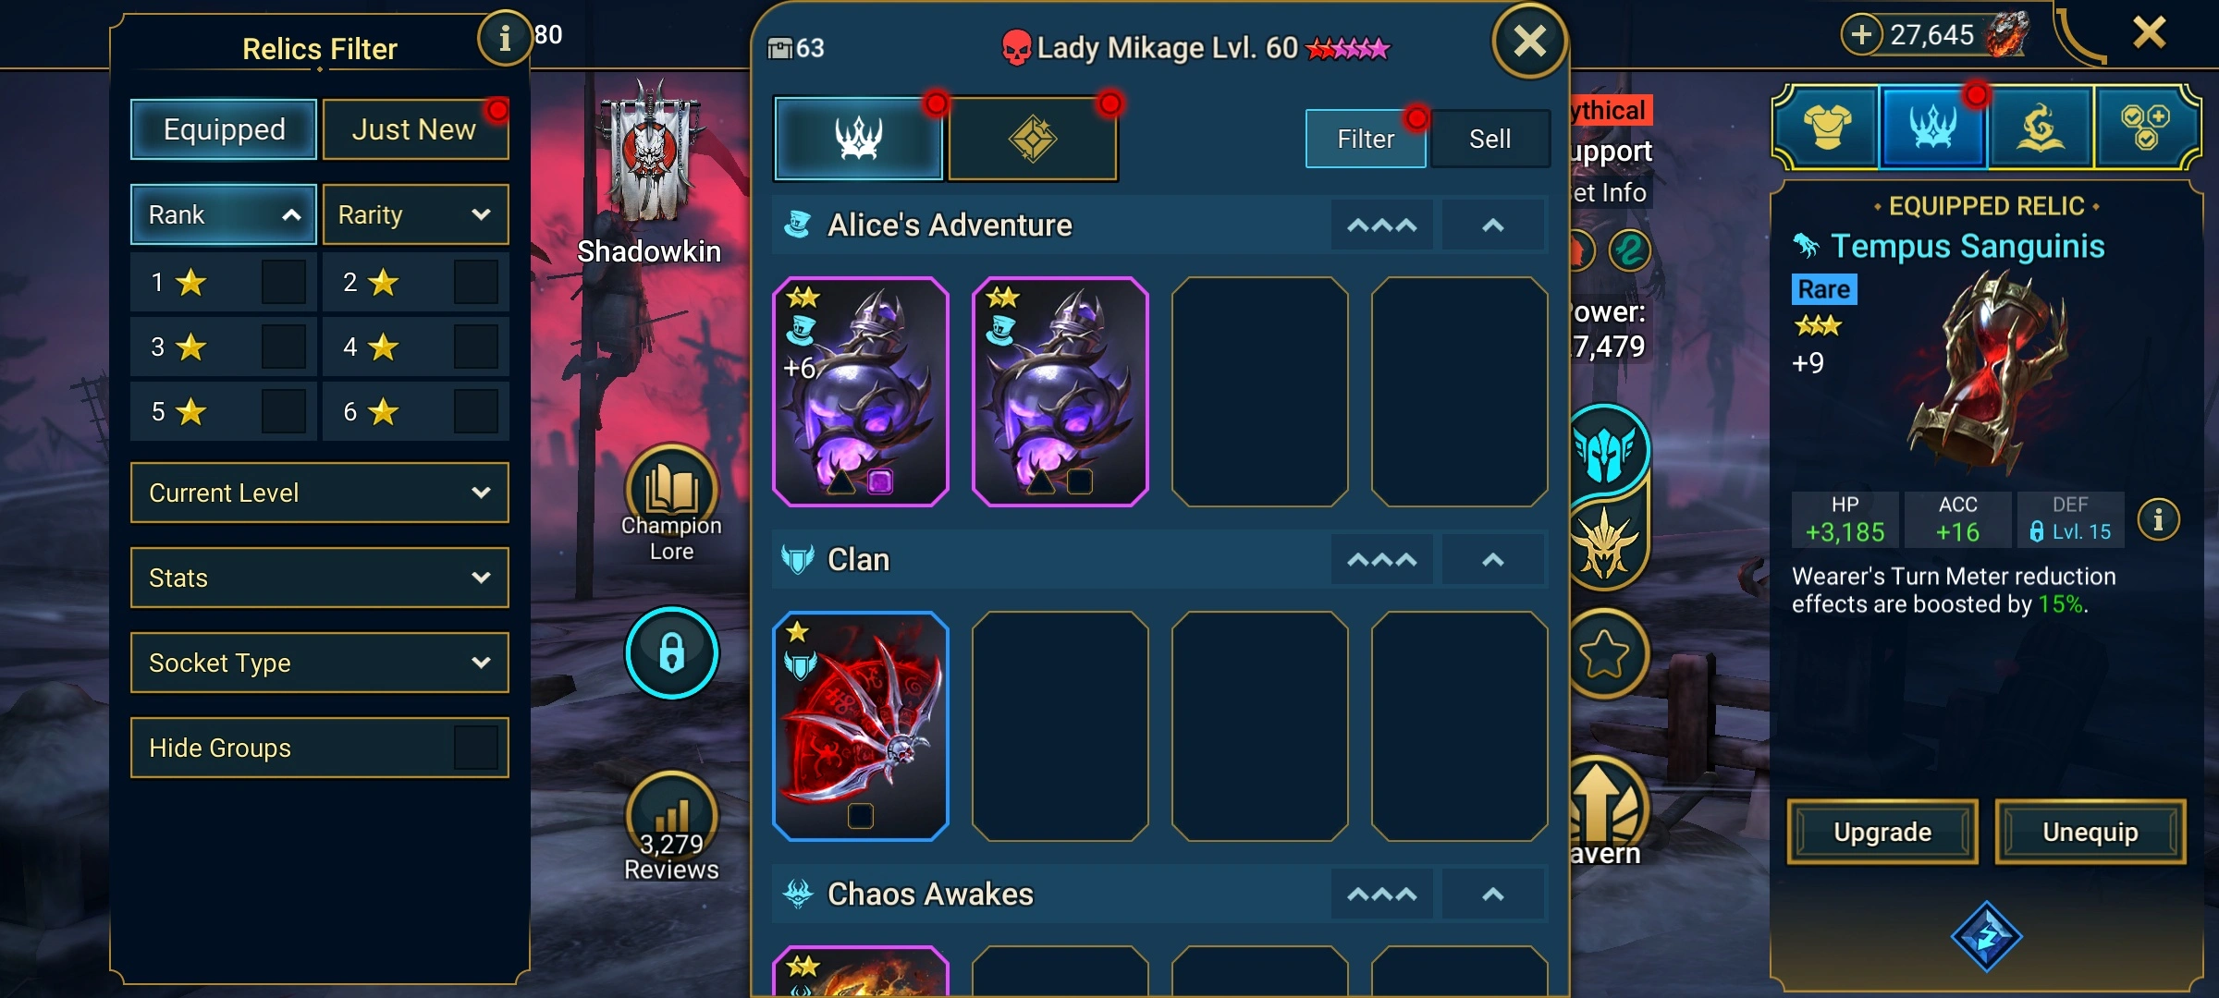
Task: Select the armor artifacts tab icon
Action: point(1827,128)
